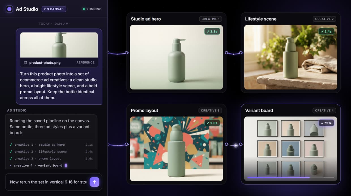Click the input connector node of Variant board
This screenshot has height=196, width=351.
(241, 144)
